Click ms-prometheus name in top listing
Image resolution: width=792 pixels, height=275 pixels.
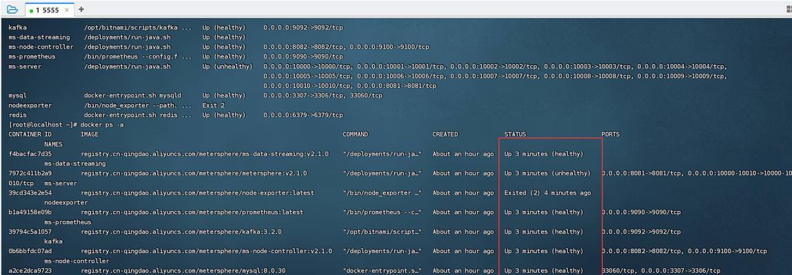[32, 56]
